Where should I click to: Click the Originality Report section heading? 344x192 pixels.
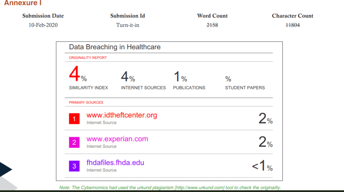point(88,58)
